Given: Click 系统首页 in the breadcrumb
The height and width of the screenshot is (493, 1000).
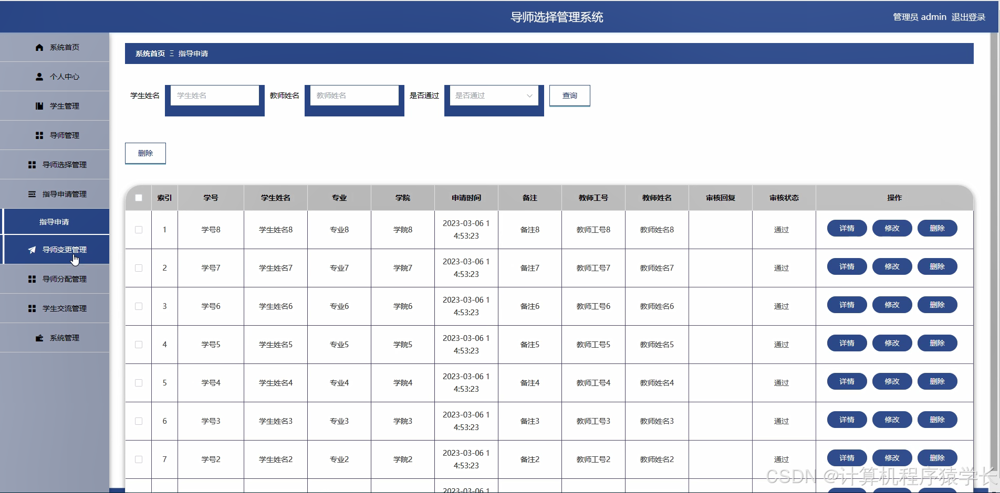Looking at the screenshot, I should pos(150,53).
